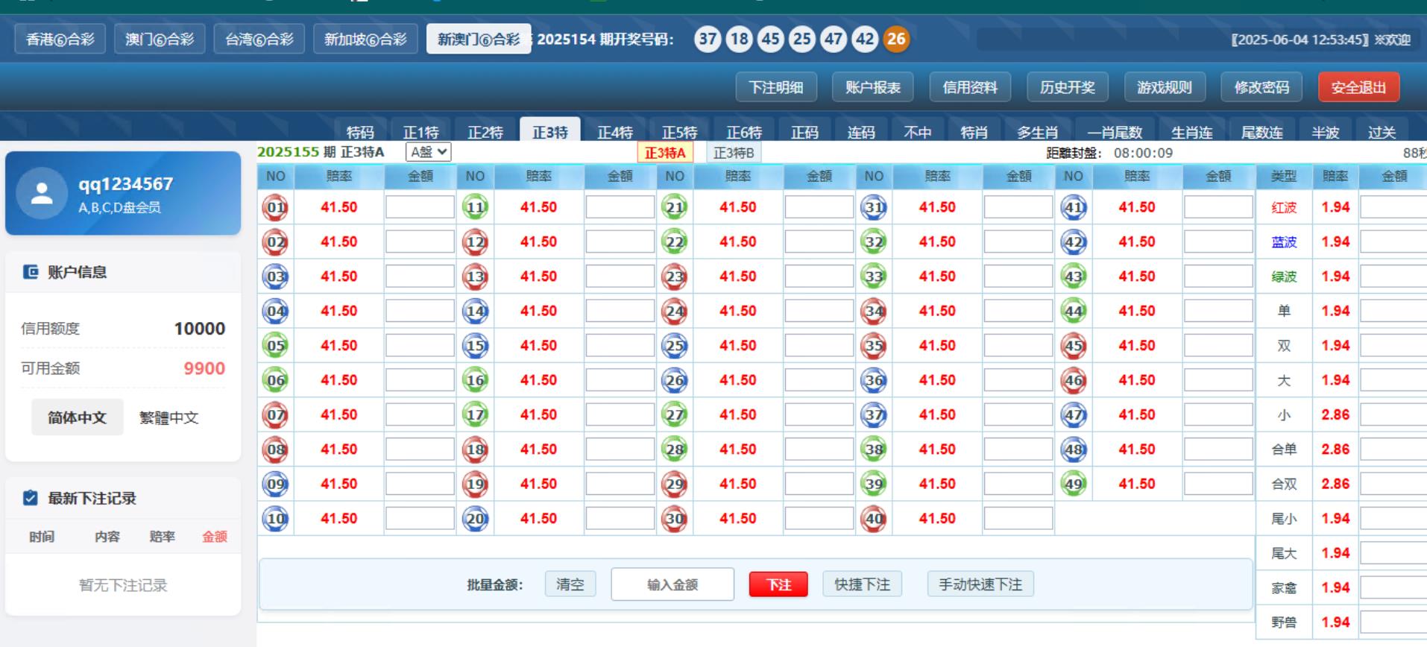The height and width of the screenshot is (647, 1427).
Task: Switch to 香港⑥合彩 lottery tab
Action: click(x=60, y=39)
